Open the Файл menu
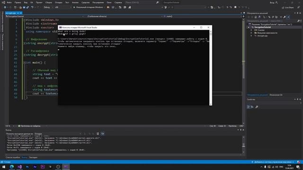 tap(9, 2)
